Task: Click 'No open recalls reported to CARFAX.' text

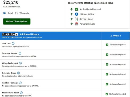Action: coord(17,96)
